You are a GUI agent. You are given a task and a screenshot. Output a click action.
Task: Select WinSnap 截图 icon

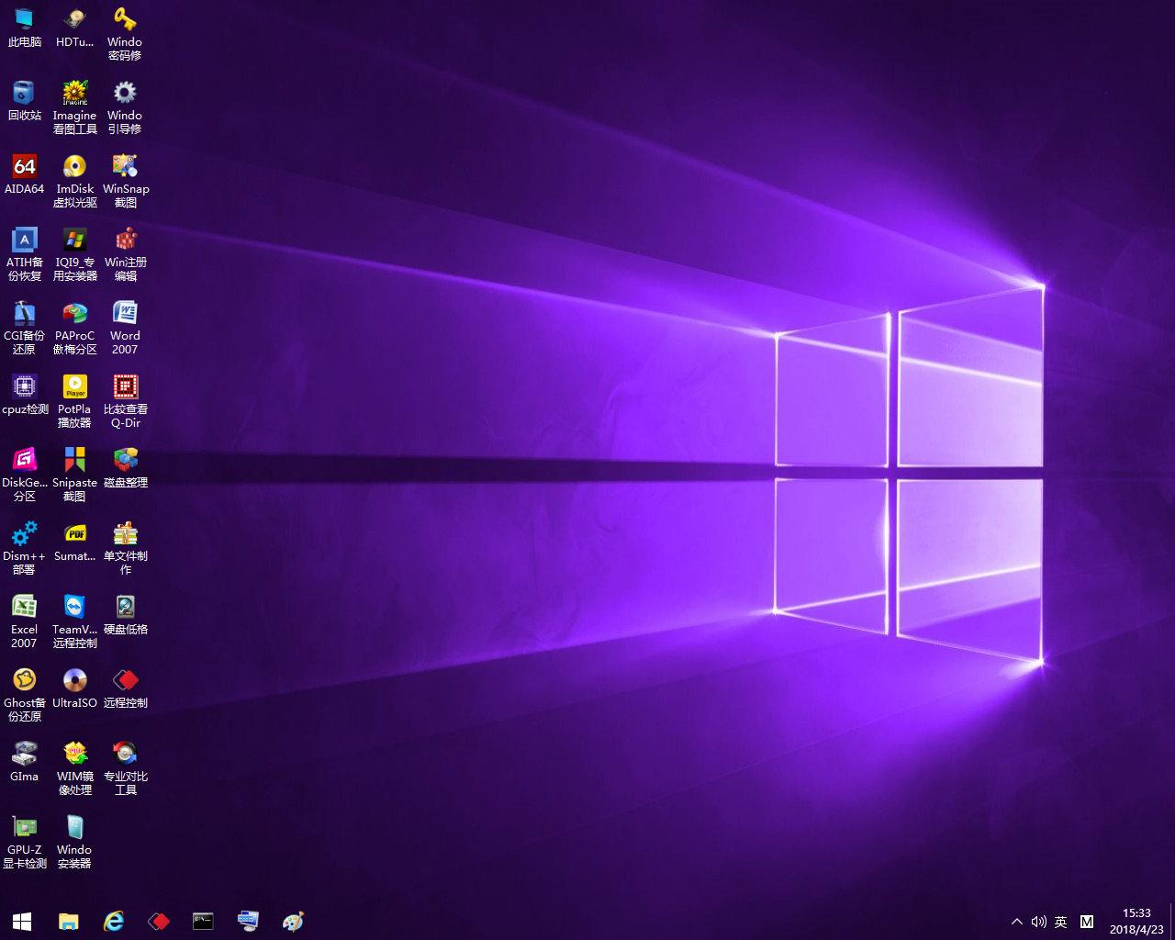[x=125, y=181]
